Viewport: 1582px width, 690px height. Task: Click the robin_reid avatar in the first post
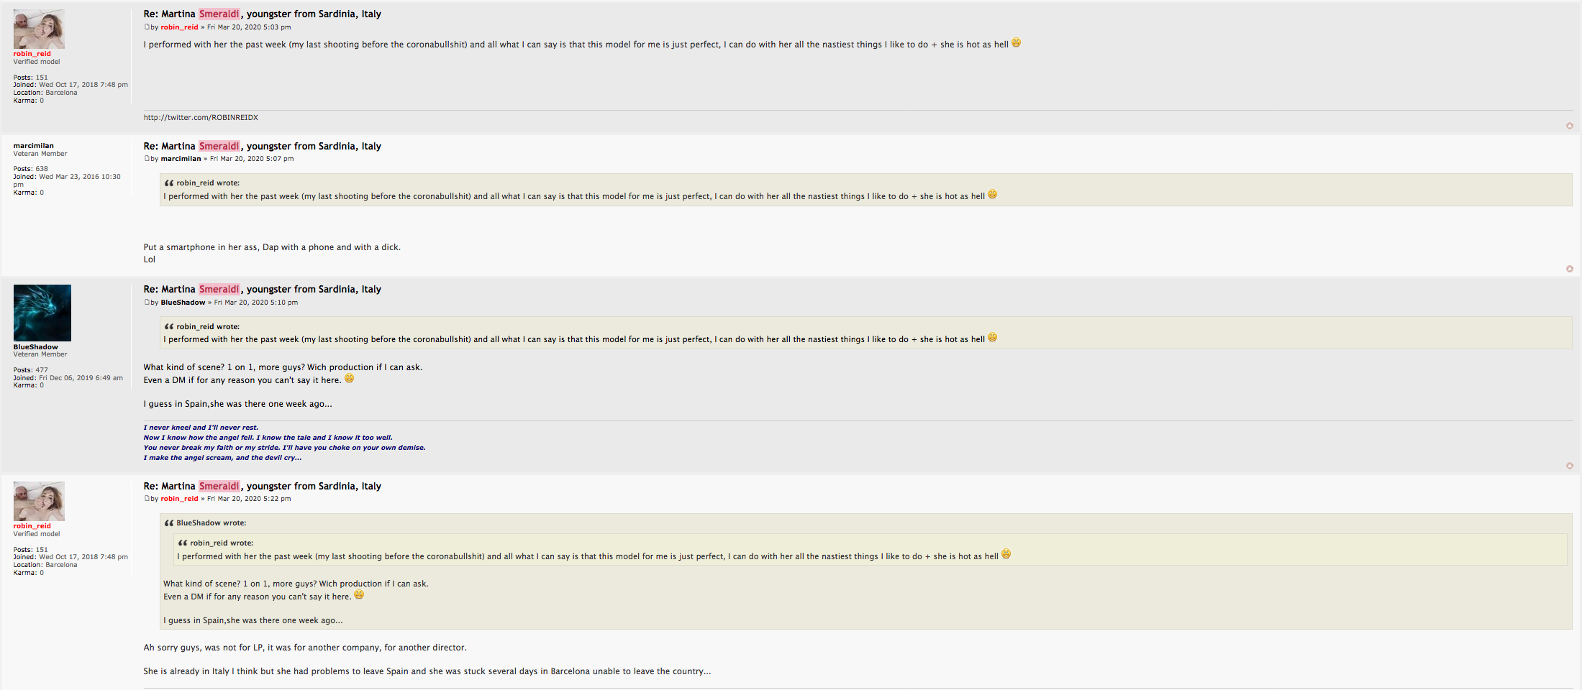tap(39, 29)
